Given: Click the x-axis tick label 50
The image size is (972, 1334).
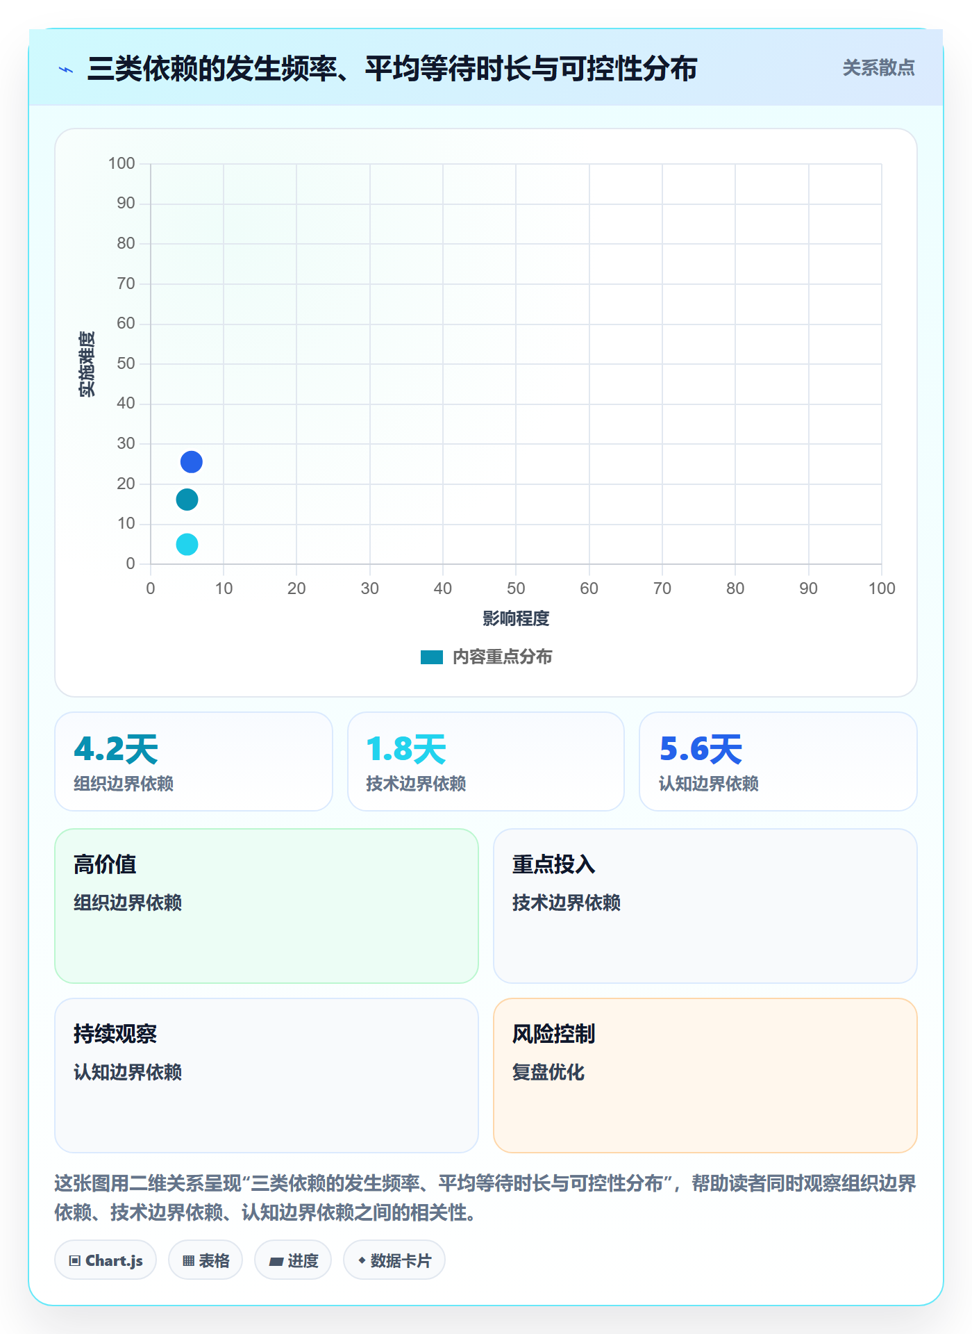Looking at the screenshot, I should 516,588.
